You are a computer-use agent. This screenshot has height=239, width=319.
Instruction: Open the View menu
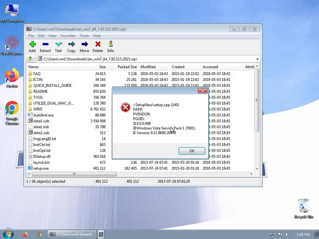[52, 36]
